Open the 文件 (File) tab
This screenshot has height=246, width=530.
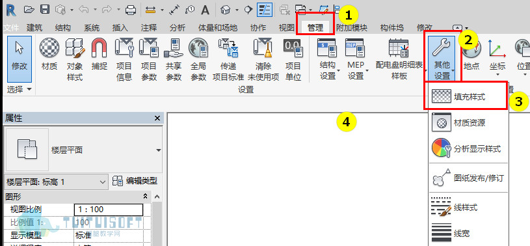pyautogui.click(x=11, y=28)
